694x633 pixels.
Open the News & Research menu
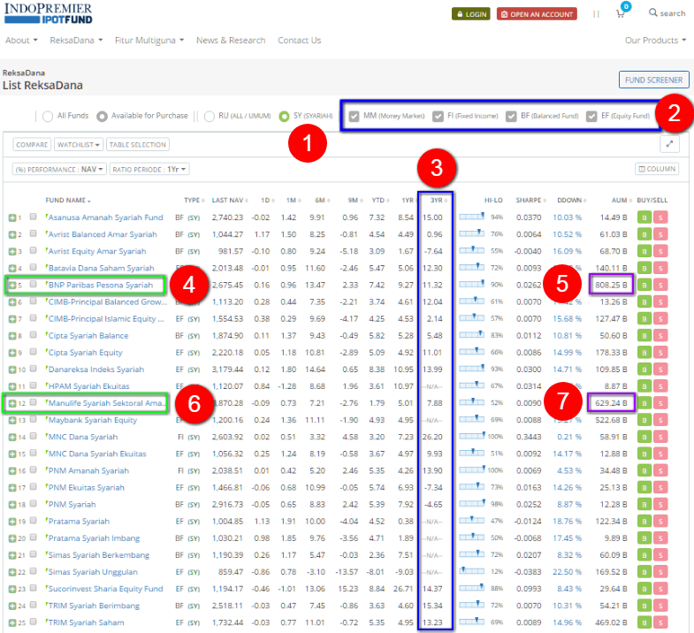tap(230, 41)
